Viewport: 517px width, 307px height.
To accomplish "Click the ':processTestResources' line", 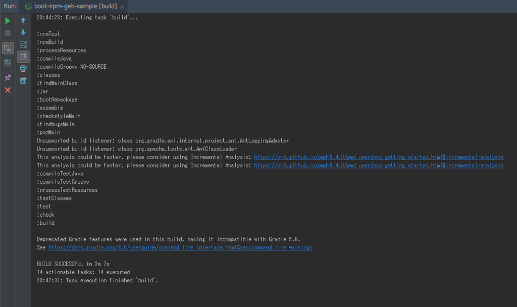I will (x=67, y=190).
